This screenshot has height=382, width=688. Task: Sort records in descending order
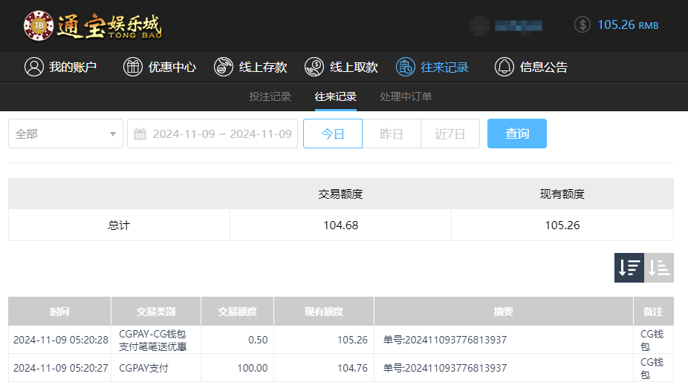[x=629, y=268]
